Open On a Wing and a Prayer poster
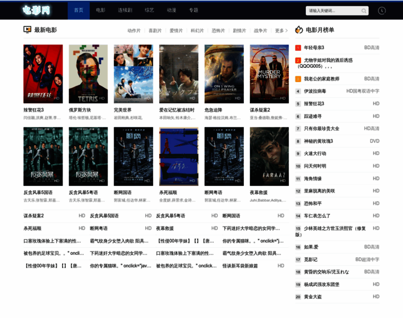Image resolution: width=403 pixels, height=318 pixels. click(x=224, y=74)
